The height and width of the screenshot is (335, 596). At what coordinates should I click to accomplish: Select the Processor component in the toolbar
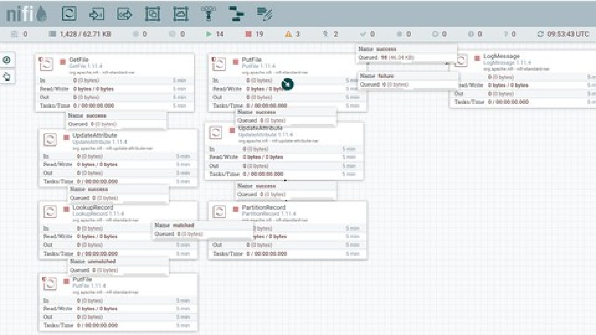pos(69,14)
